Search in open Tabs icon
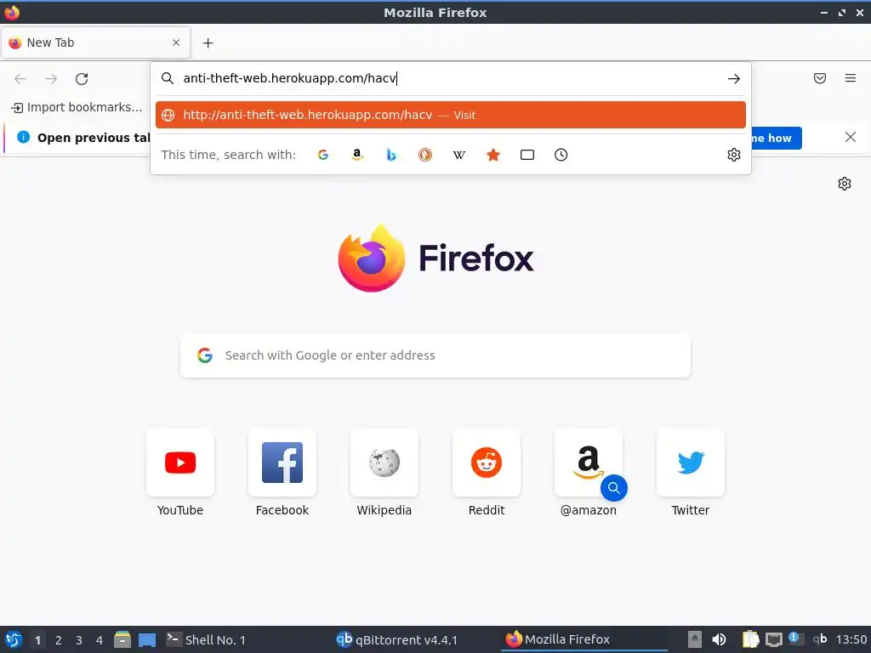Image resolution: width=871 pixels, height=653 pixels. click(x=527, y=155)
